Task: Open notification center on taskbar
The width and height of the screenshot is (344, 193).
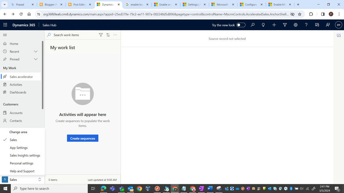Action: pos(337,189)
